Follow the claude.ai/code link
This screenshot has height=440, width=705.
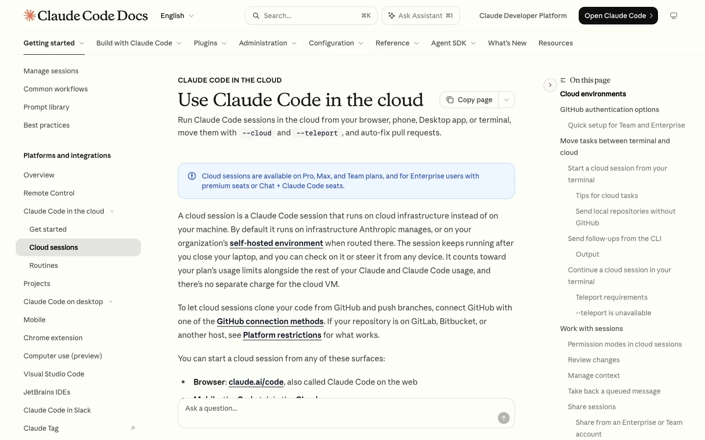point(256,382)
